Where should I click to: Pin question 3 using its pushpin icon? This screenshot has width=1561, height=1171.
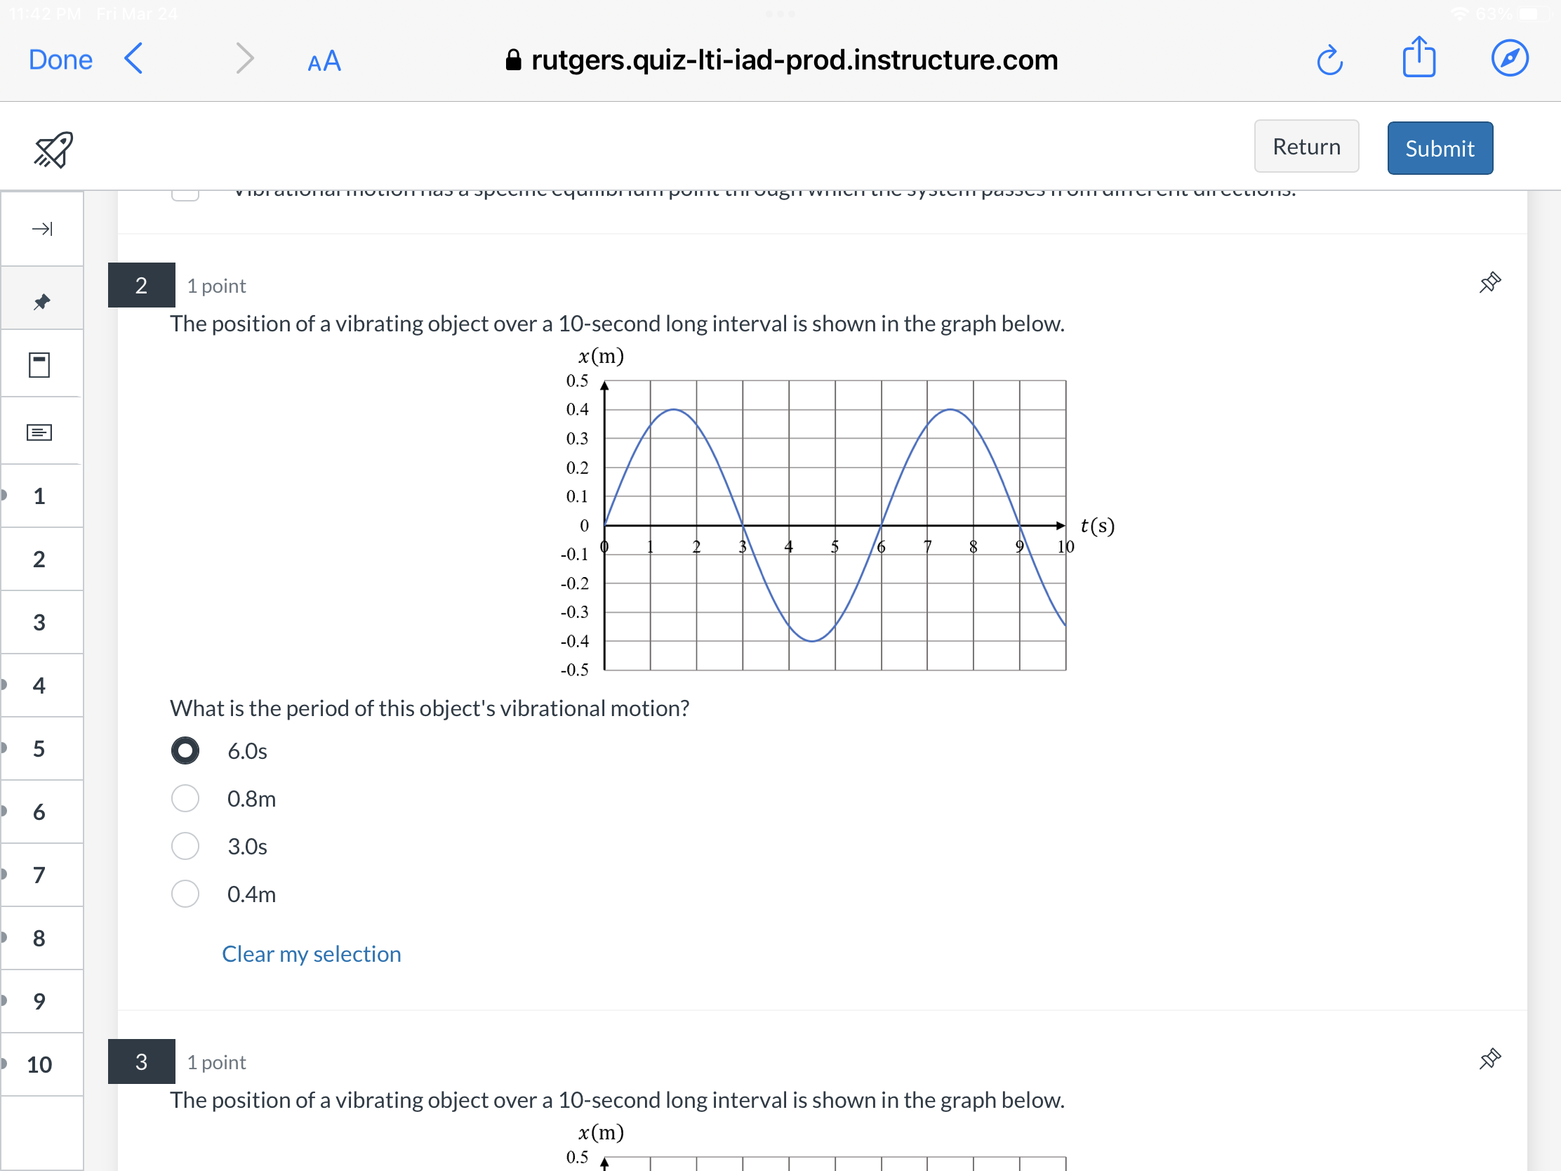coord(1490,1059)
